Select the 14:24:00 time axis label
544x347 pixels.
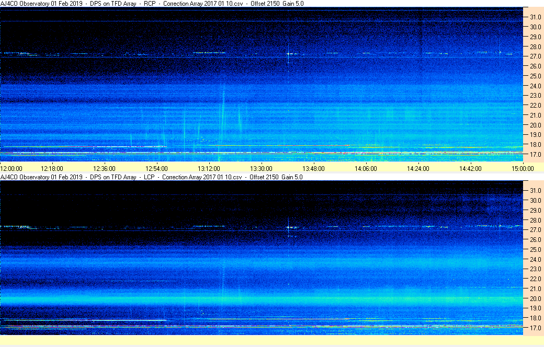point(418,168)
